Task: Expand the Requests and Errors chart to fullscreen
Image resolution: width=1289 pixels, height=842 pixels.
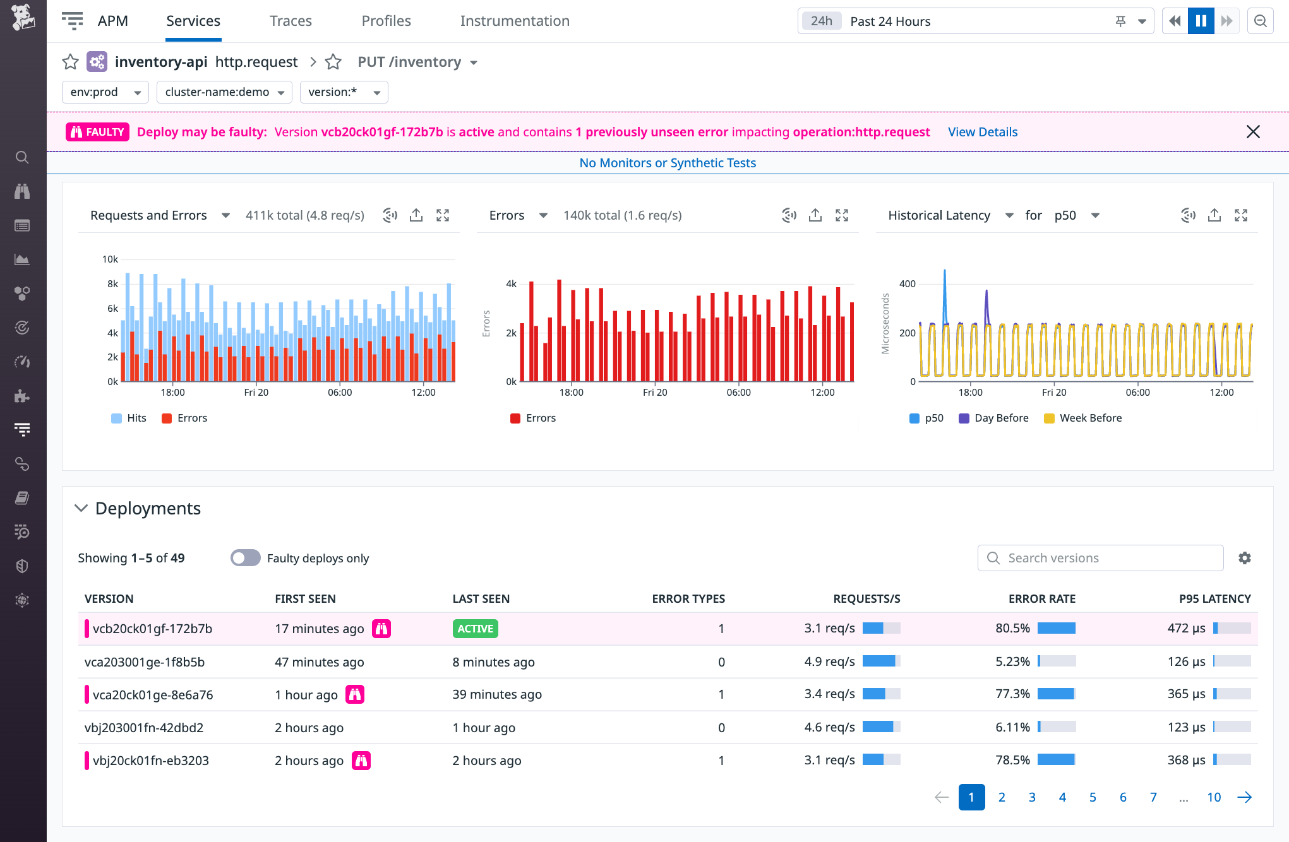Action: pos(443,215)
